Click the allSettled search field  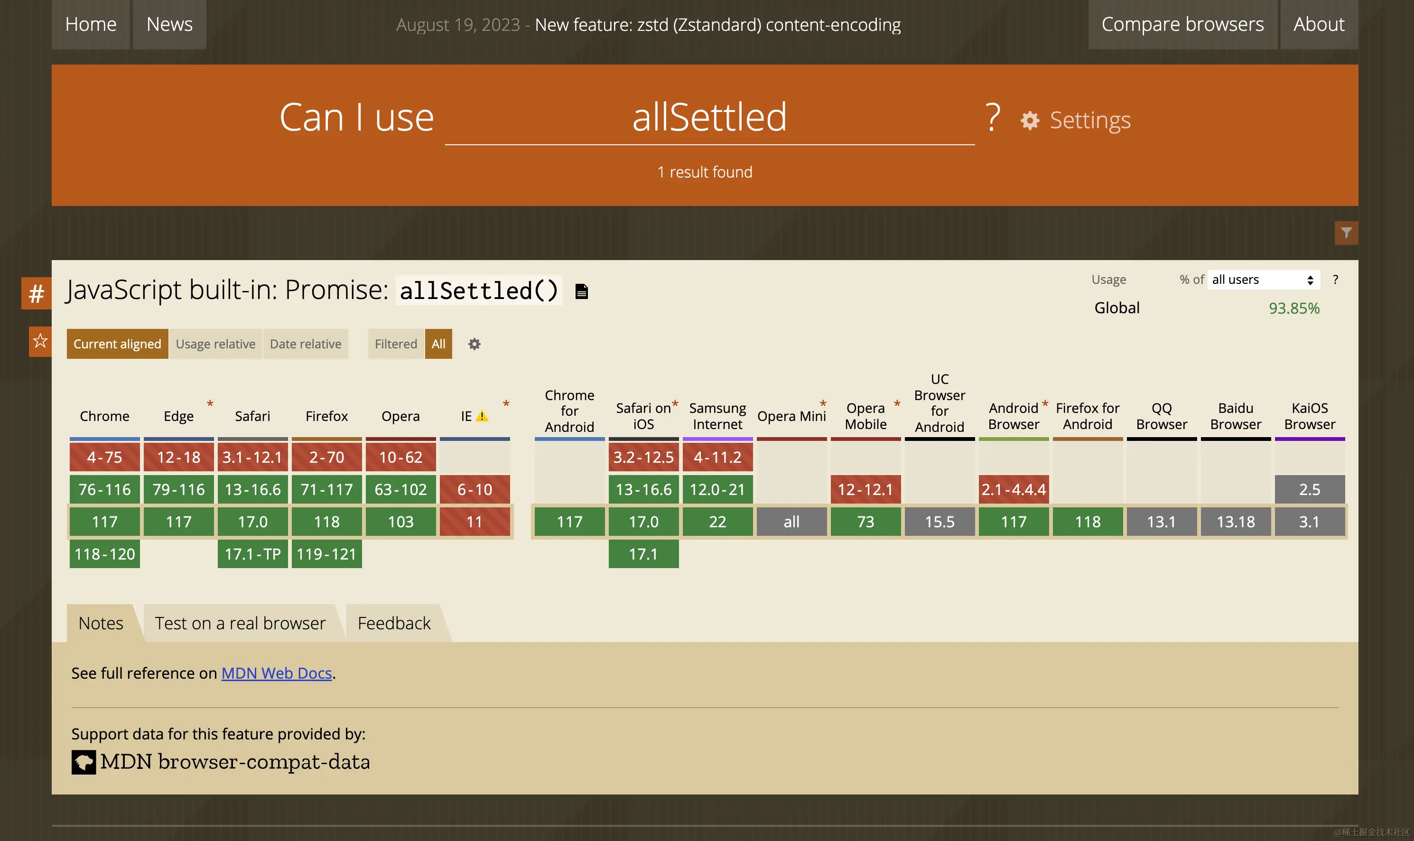[709, 118]
